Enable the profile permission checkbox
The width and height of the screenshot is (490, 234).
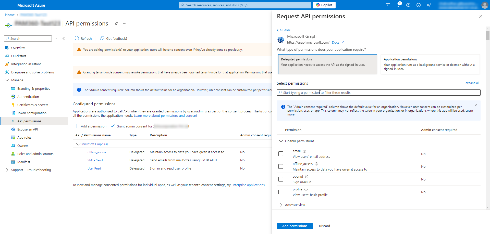click(x=281, y=192)
